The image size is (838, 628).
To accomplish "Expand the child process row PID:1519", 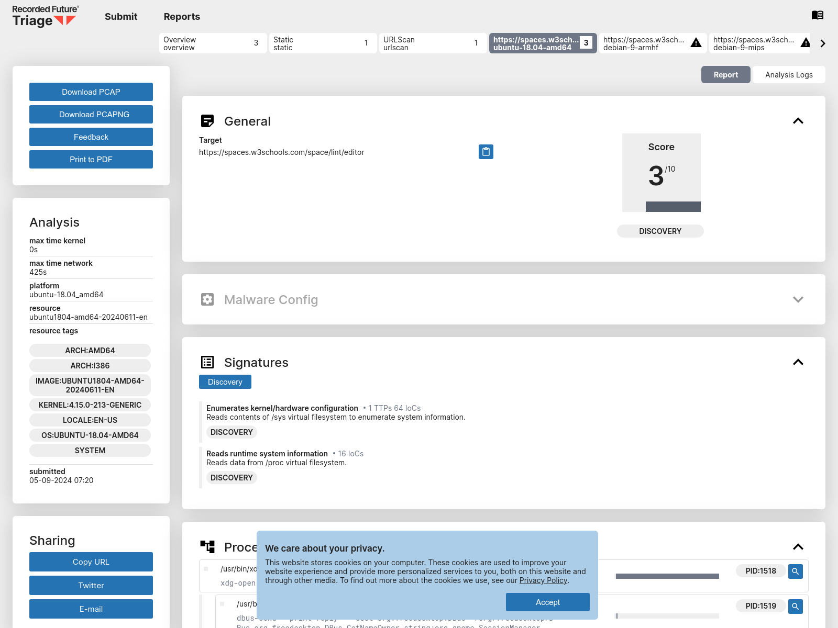I will pos(222,604).
